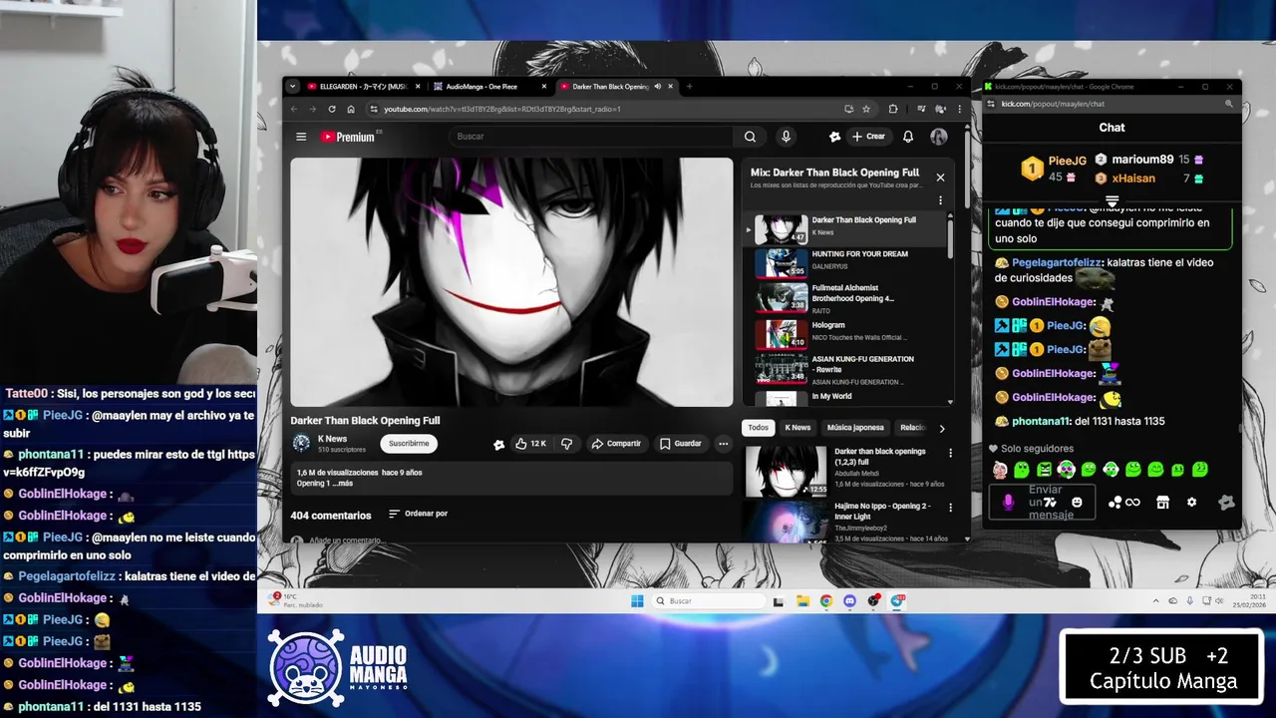Activate voice search microphone on YouTube
This screenshot has width=1276, height=718.
pyautogui.click(x=786, y=137)
